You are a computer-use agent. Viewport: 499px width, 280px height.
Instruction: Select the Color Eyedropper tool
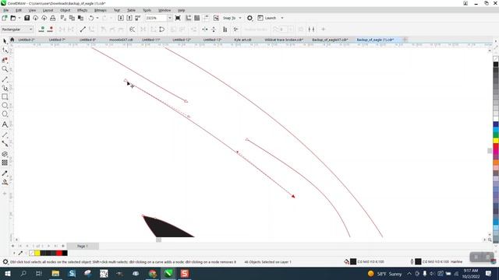[5, 173]
